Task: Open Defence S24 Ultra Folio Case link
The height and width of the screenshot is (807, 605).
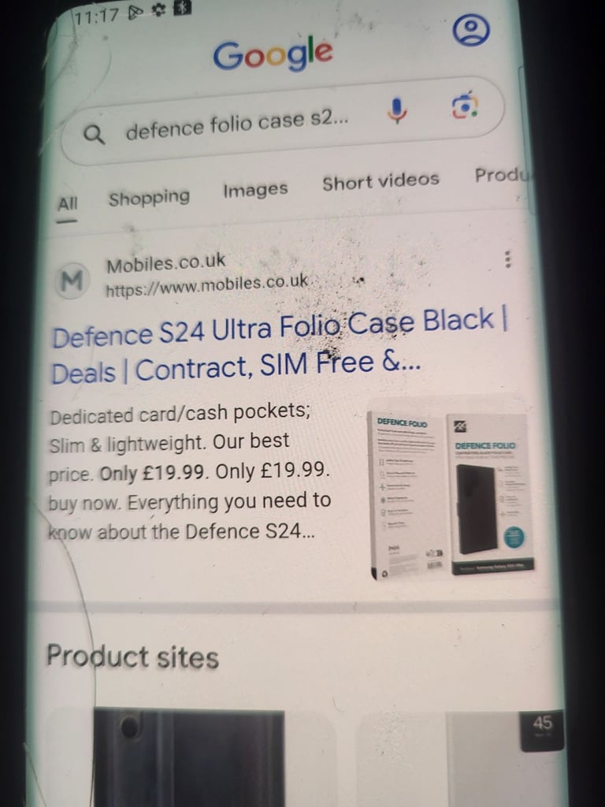Action: click(x=280, y=347)
